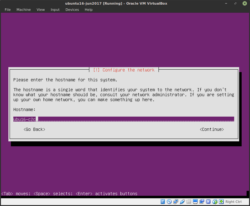
Task: Toggle mouse pointer integration status icon
Action: click(215, 201)
